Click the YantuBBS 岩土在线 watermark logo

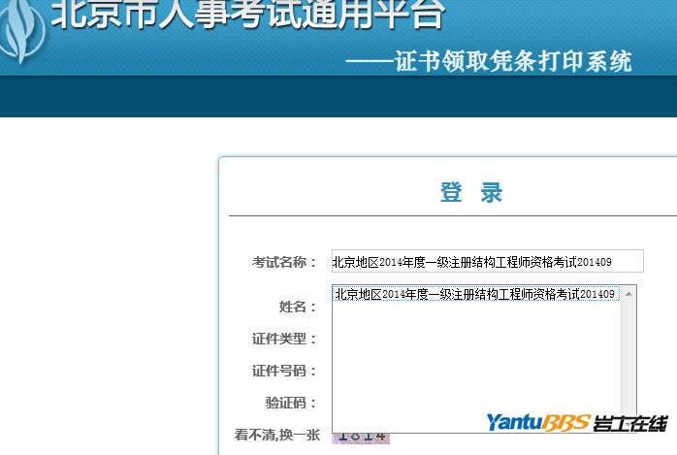click(x=576, y=423)
